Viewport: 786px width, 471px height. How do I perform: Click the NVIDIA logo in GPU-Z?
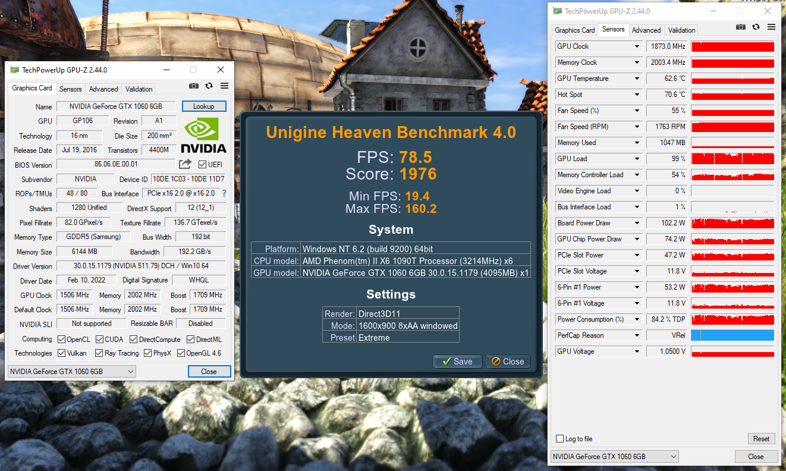coord(203,136)
